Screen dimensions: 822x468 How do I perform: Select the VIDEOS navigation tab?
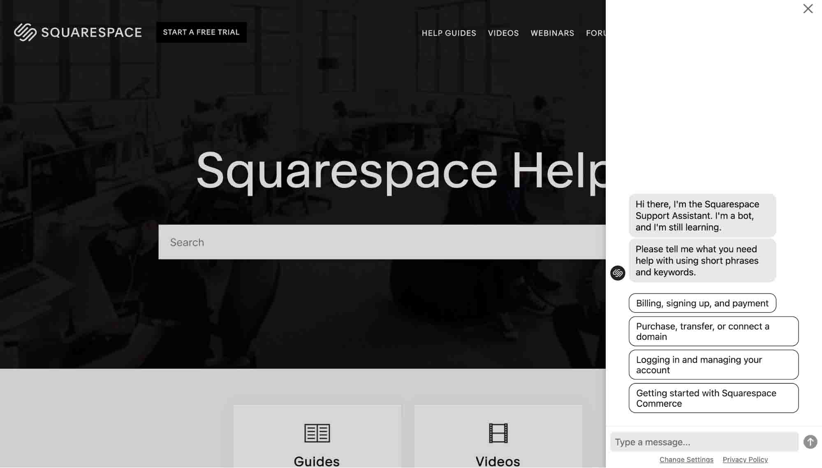coord(503,32)
